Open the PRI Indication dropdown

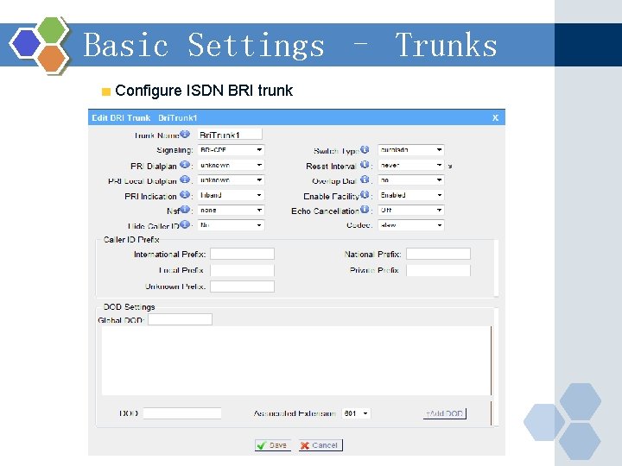pos(231,195)
